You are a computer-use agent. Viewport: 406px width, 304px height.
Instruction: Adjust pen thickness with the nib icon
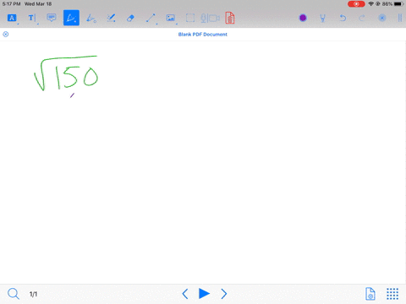322,19
